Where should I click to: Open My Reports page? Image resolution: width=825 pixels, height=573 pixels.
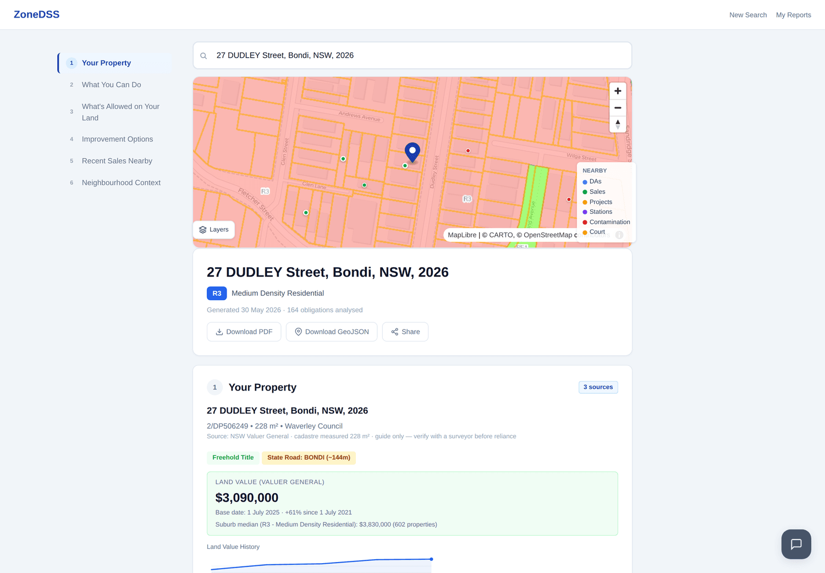[x=793, y=15]
